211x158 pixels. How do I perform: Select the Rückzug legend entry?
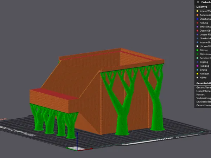pos(204,66)
